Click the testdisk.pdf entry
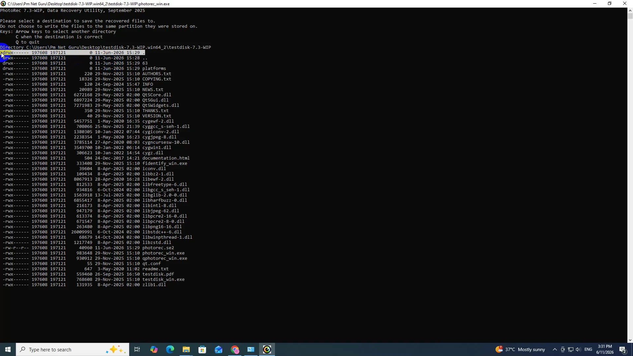This screenshot has height=356, width=633. click(x=88, y=274)
